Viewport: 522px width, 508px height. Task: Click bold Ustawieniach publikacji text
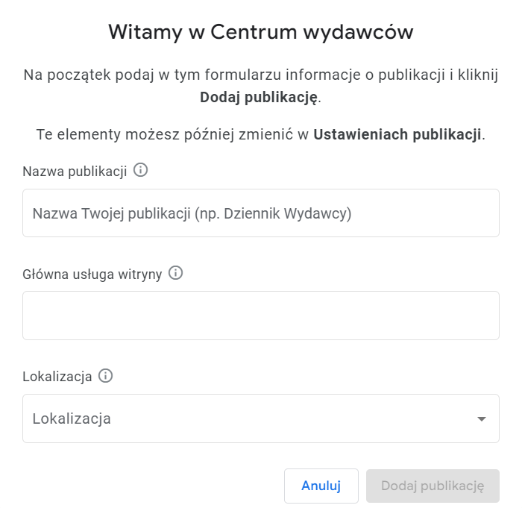397,134
